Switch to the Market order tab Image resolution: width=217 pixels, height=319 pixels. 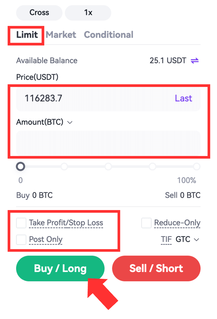point(61,35)
